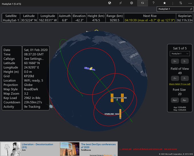This screenshot has width=194, height=156.
Task: Click the Next Rise time value
Action: coord(150,20)
